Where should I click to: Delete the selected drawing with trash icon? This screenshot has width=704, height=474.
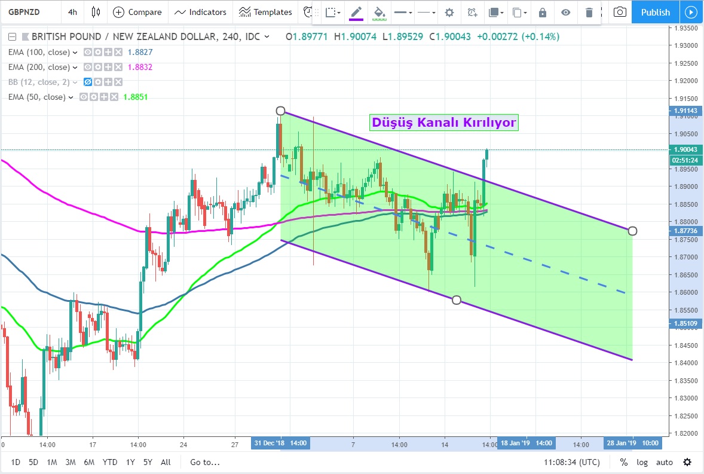click(589, 12)
